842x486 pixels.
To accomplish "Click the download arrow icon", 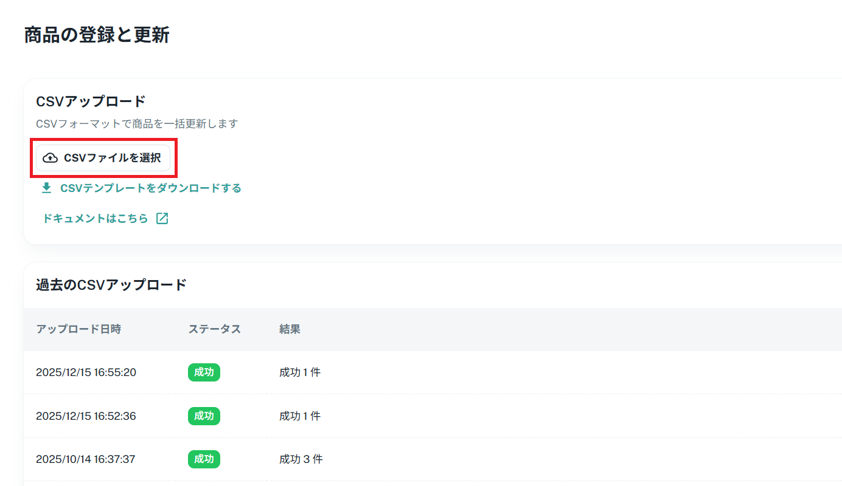I will pos(46,188).
